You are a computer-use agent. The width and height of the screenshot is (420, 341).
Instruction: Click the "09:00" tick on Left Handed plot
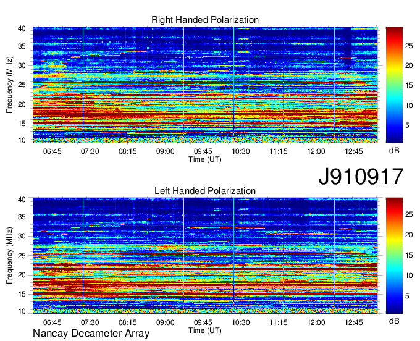click(166, 322)
